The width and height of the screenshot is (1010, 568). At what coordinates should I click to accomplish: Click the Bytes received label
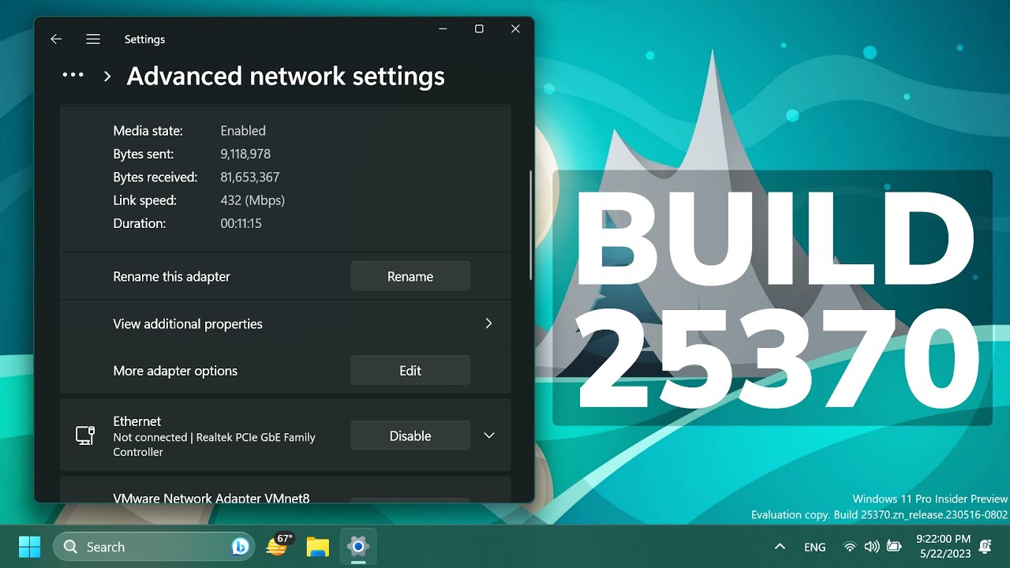tap(155, 177)
